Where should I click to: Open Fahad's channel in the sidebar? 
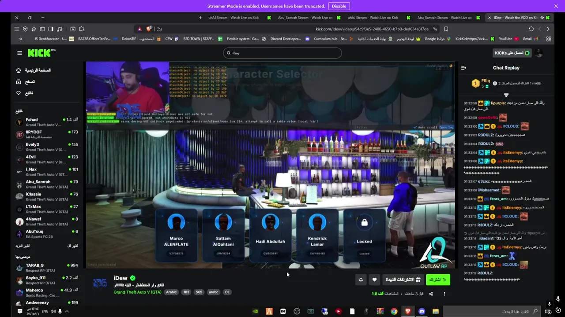[47, 122]
